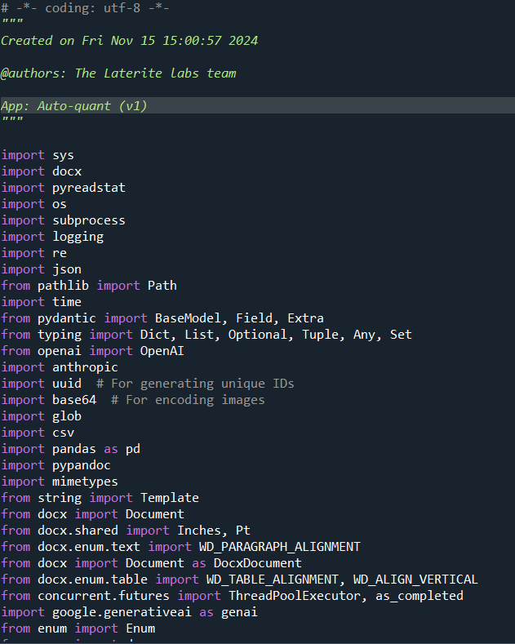Click the word 'anthropic'
This screenshot has height=644, width=515.
coord(85,367)
